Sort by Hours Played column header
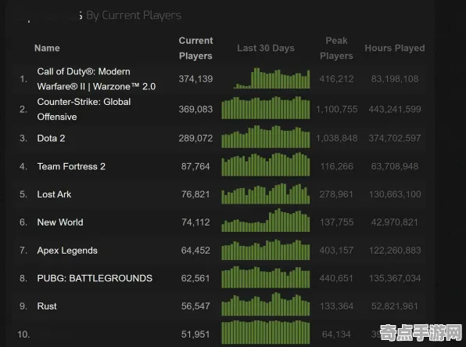This screenshot has height=347, width=466. pos(395,48)
